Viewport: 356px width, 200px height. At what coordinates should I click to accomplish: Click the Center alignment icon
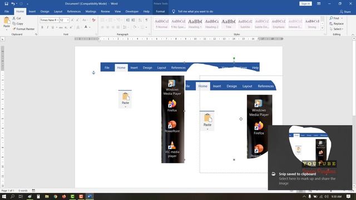(x=107, y=27)
